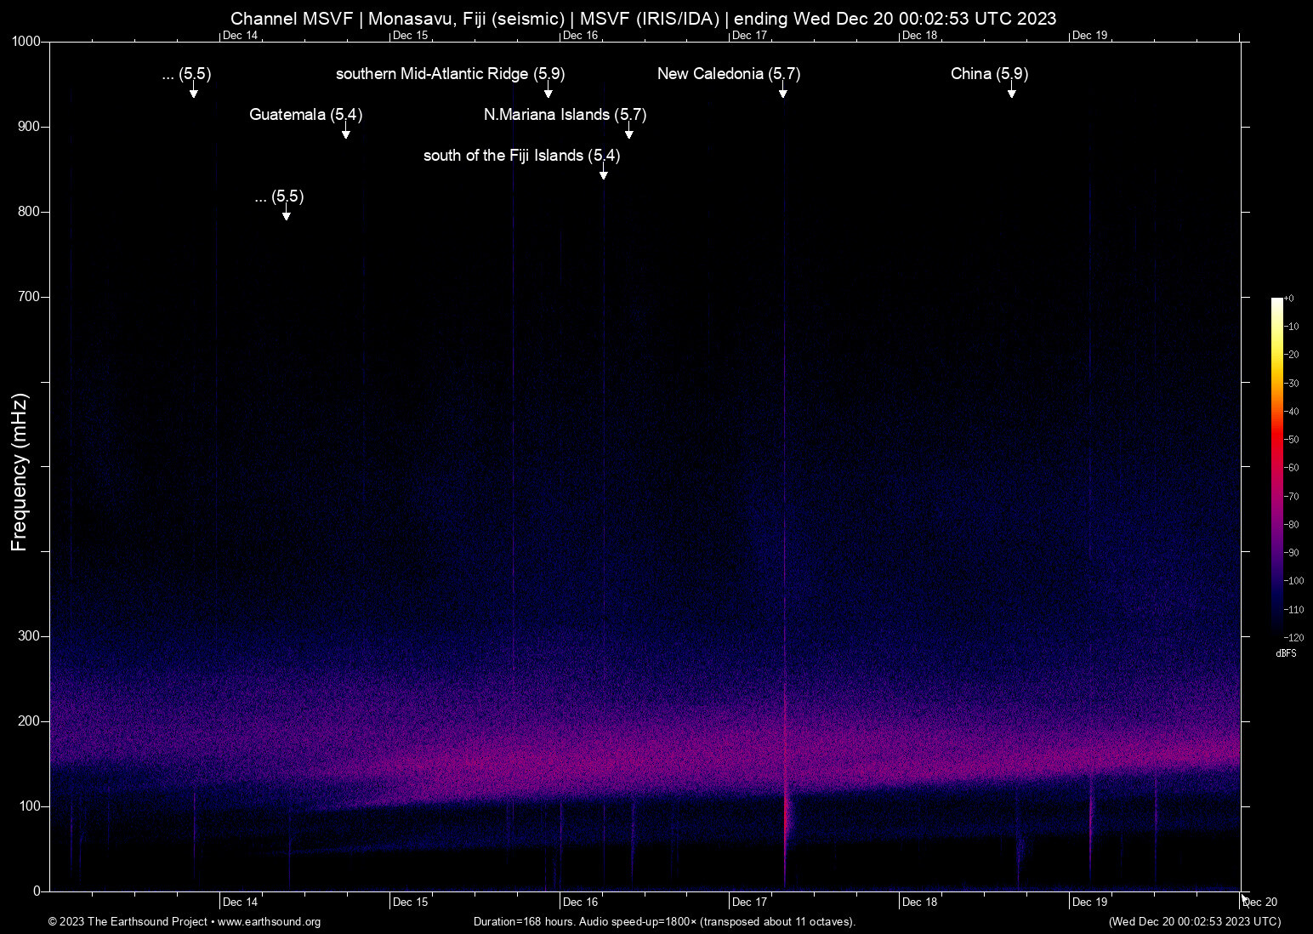Select the N.Mariana Islands (5.7) marker

564,115
